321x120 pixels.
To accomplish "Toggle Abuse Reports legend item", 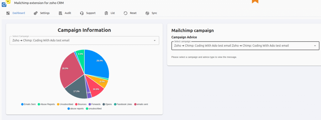I will click(46, 104).
